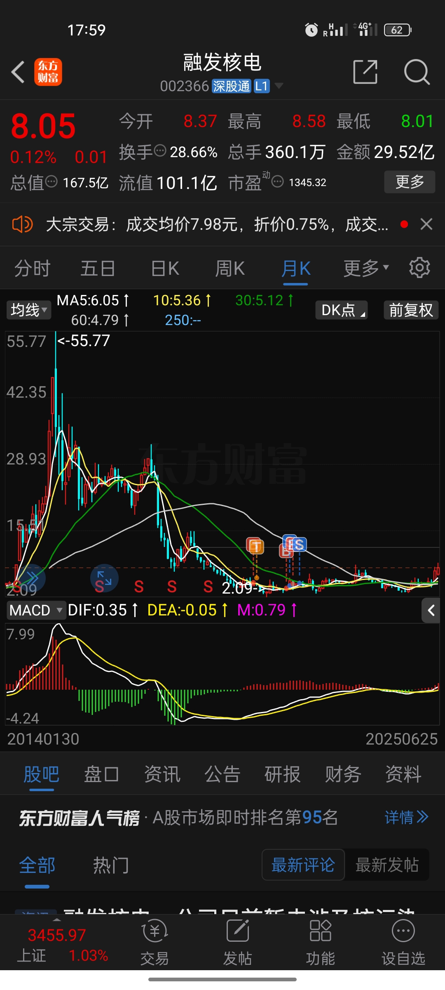The width and height of the screenshot is (445, 990).
Task: Open the 均线 indicator dropdown
Action: (x=29, y=310)
